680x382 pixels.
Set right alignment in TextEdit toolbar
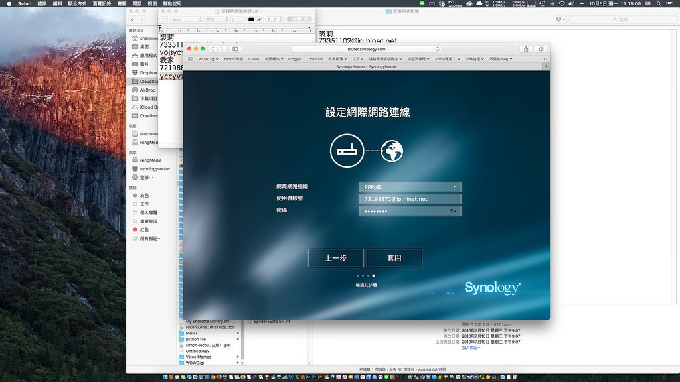click(x=303, y=19)
